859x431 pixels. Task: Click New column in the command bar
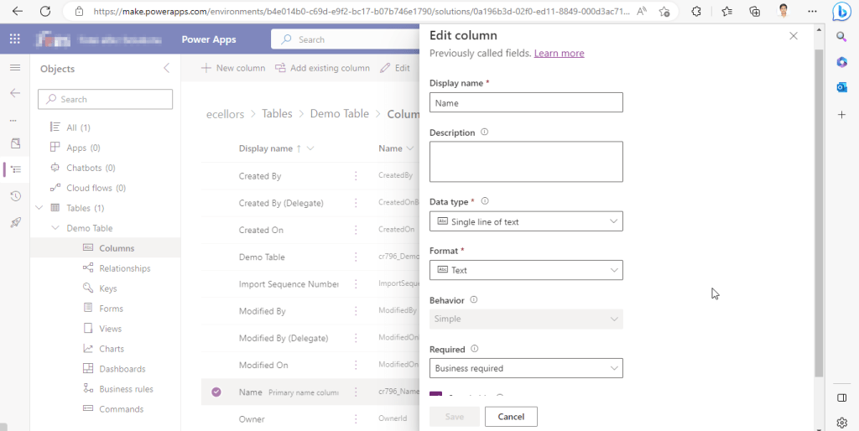tap(233, 68)
